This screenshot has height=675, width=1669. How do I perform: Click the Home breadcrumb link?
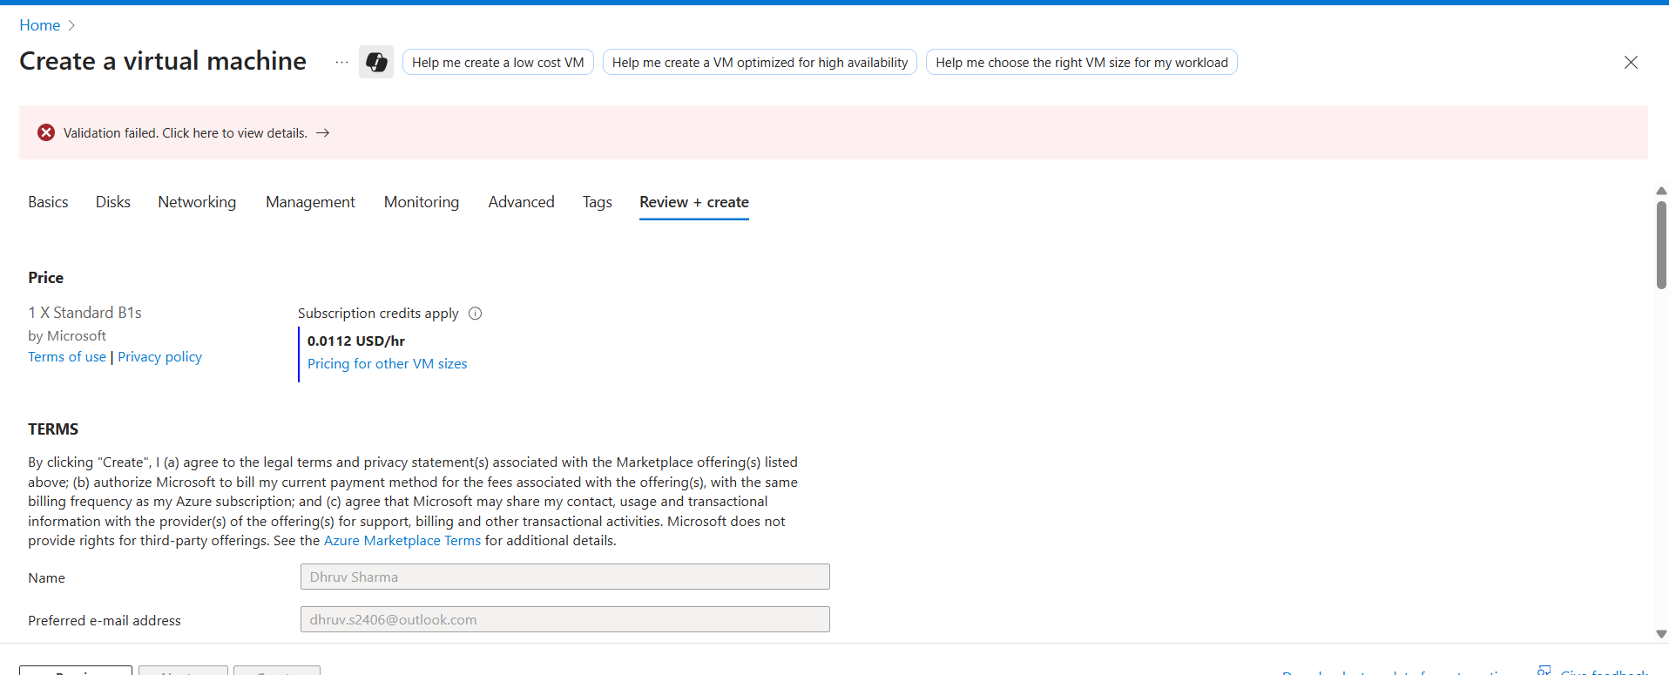click(x=40, y=25)
